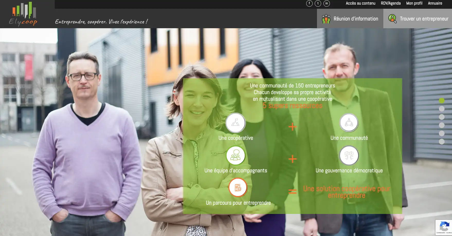Select the second slide navigation dot
452x236 pixels.
coord(442,109)
